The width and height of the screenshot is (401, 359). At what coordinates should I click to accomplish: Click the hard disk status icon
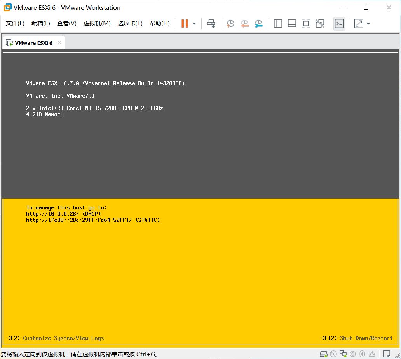[324, 354]
